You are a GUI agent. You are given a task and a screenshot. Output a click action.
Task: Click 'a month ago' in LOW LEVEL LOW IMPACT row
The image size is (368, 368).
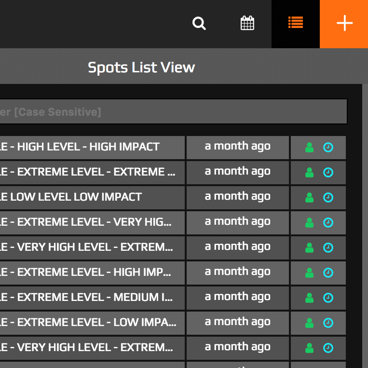[x=237, y=197]
